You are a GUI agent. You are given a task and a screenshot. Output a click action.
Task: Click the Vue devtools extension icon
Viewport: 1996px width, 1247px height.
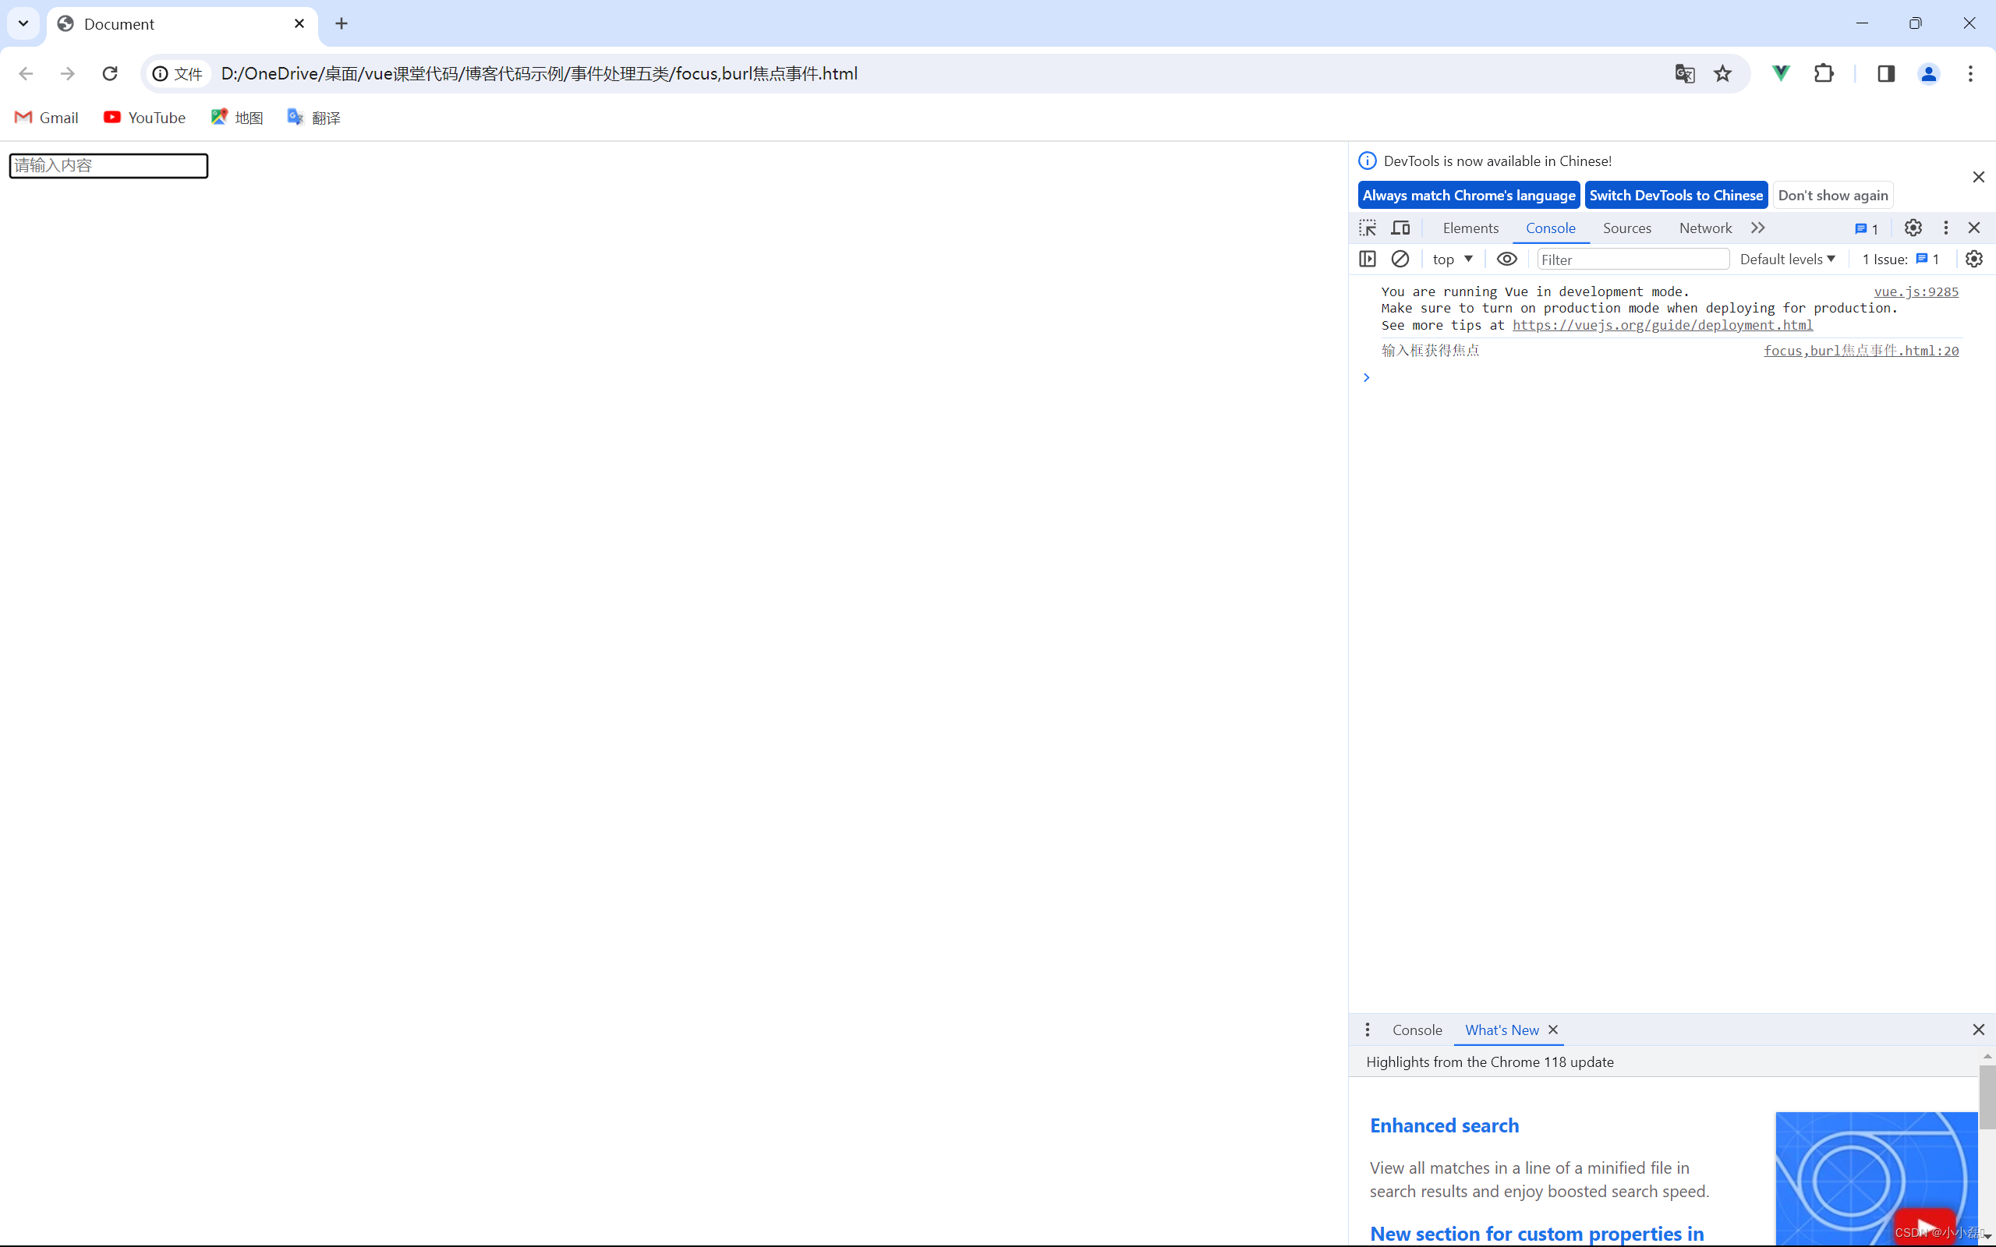coord(1781,73)
